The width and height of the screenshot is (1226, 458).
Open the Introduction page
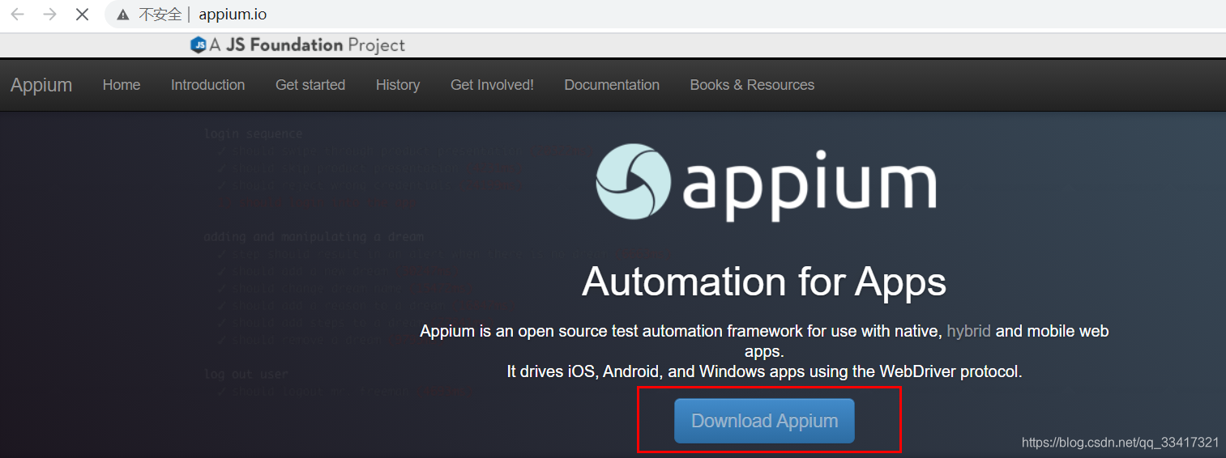[207, 85]
